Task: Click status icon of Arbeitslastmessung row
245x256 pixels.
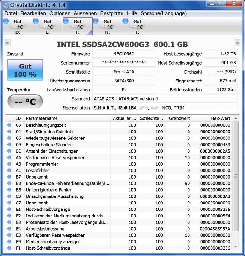Action: [x=9, y=229]
